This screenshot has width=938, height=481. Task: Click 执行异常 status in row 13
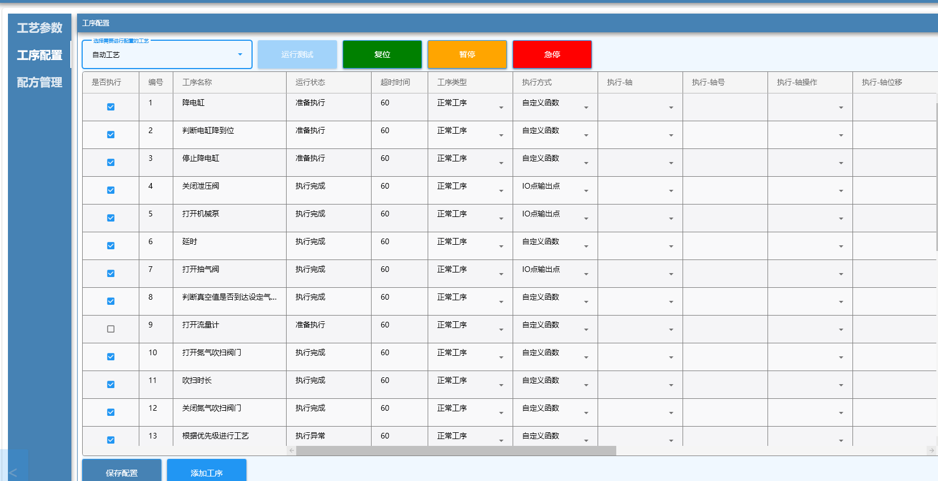click(x=310, y=436)
